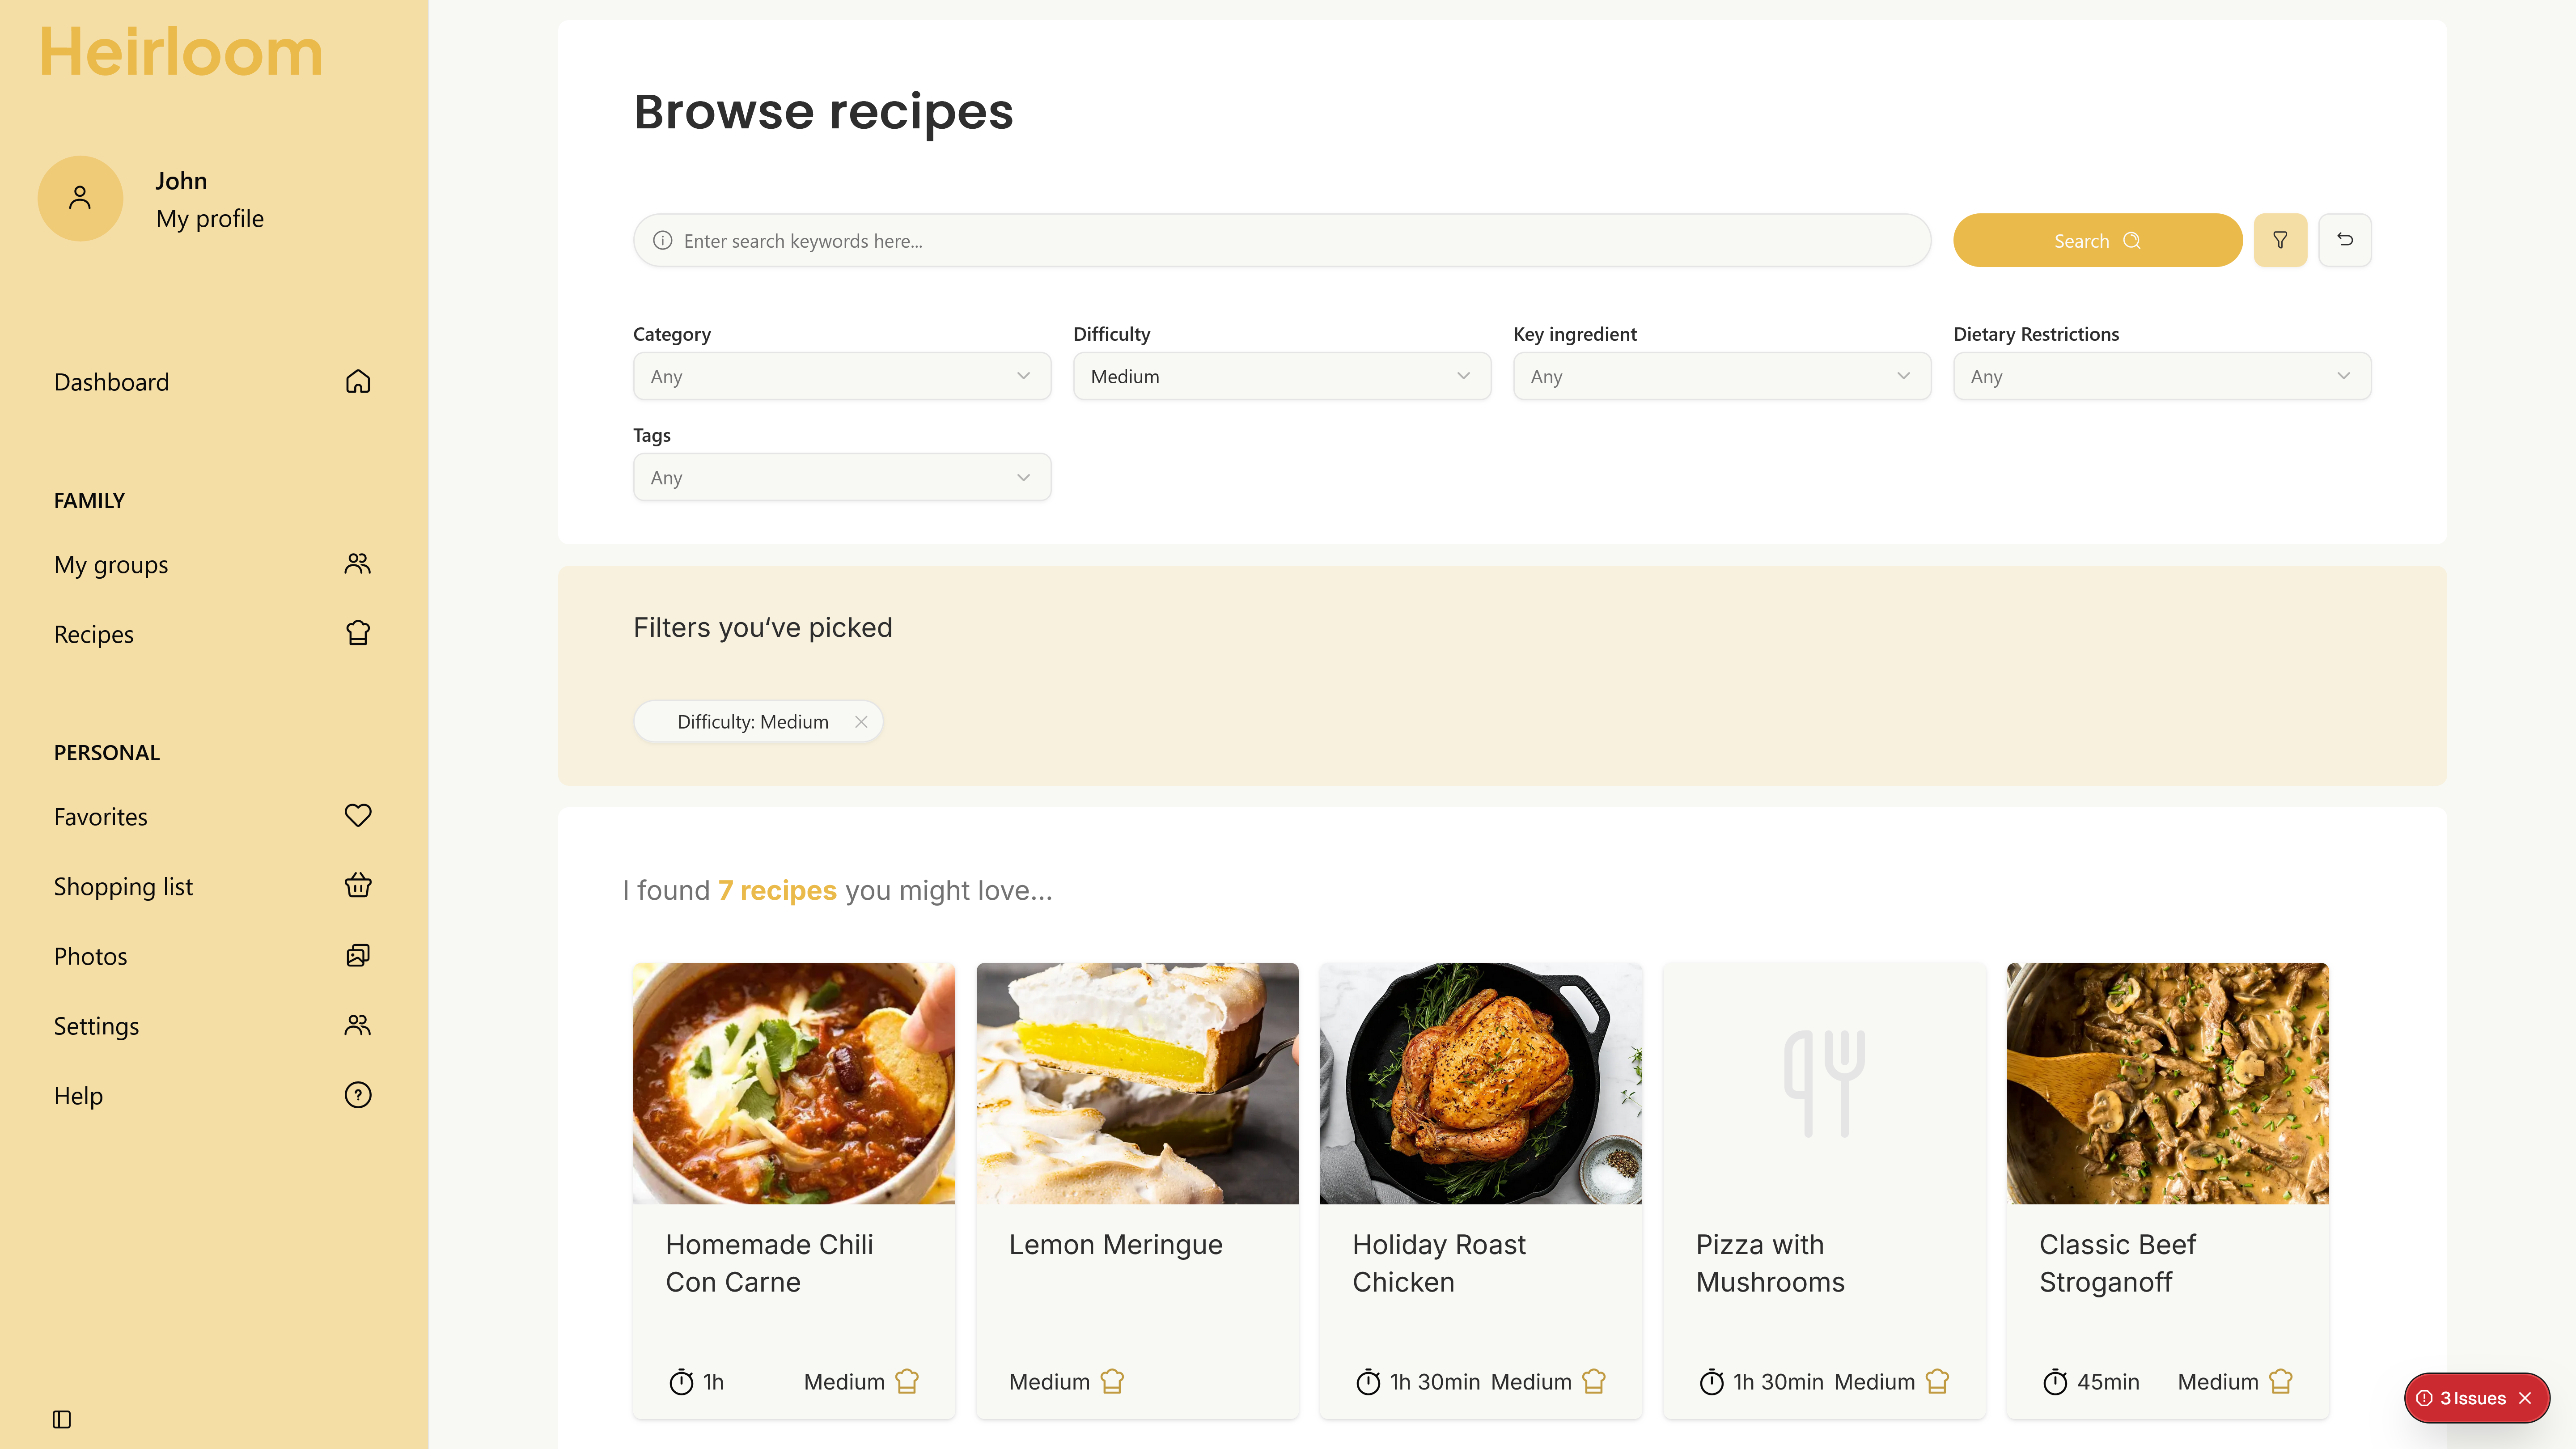The width and height of the screenshot is (2576, 1449).
Task: Select My groups in the sidebar
Action: pos(110,564)
